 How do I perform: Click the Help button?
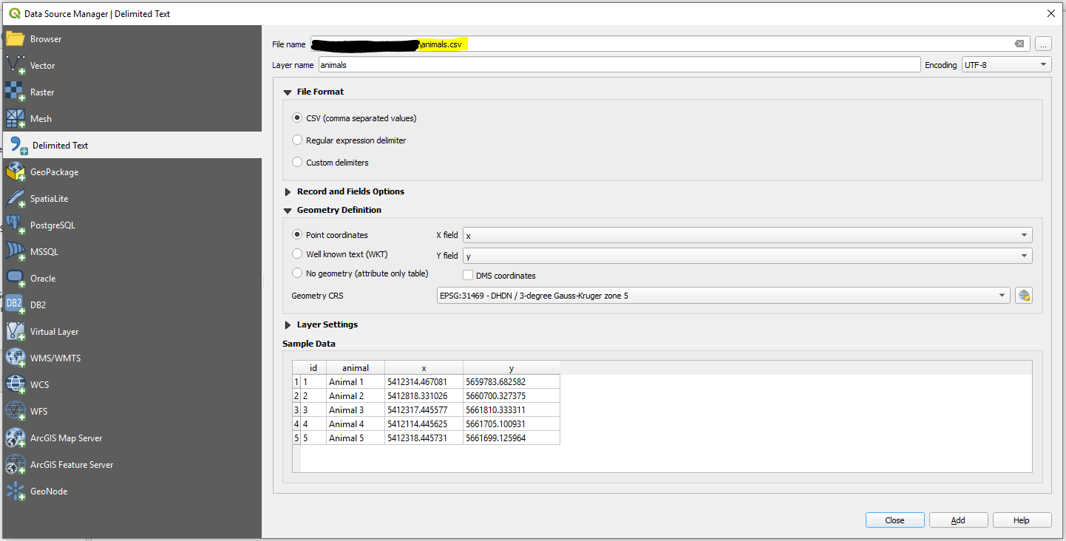click(x=1022, y=520)
